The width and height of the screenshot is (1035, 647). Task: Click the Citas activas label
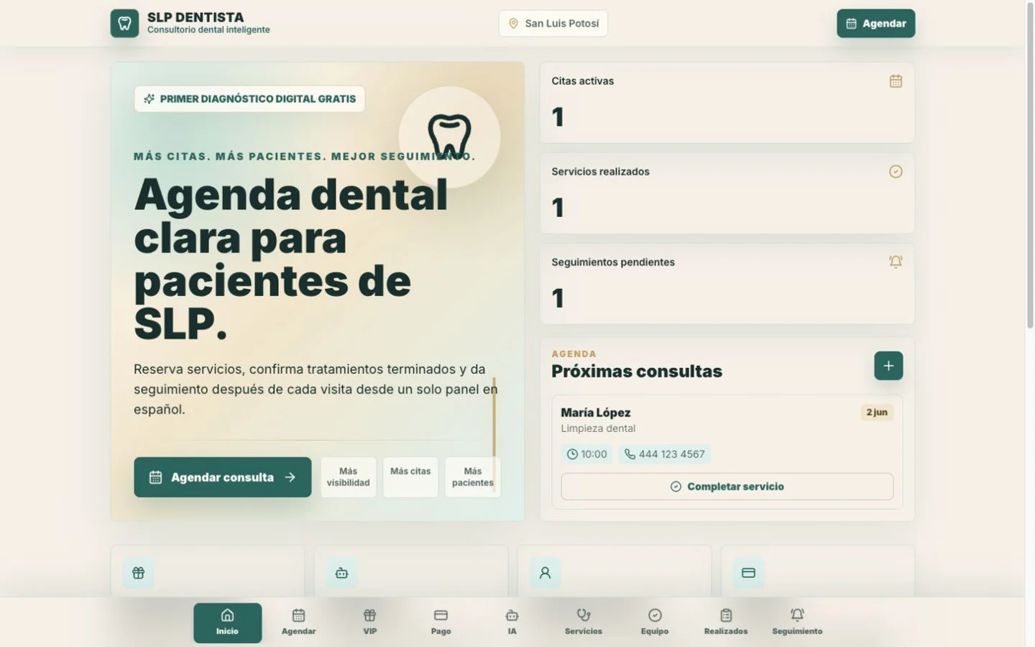(583, 81)
